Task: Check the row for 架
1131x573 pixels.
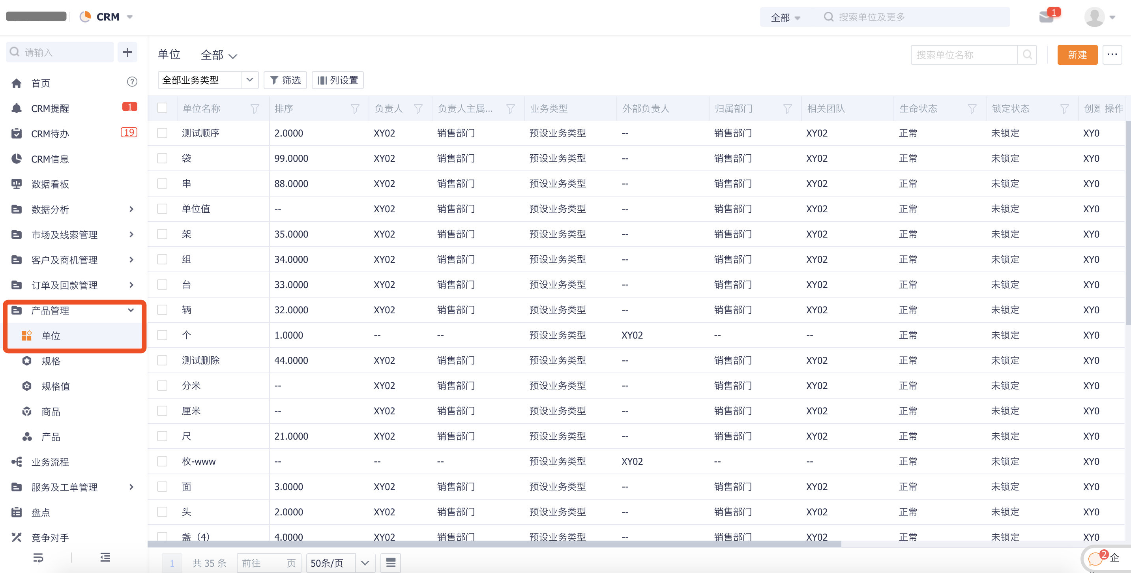Action: tap(162, 234)
